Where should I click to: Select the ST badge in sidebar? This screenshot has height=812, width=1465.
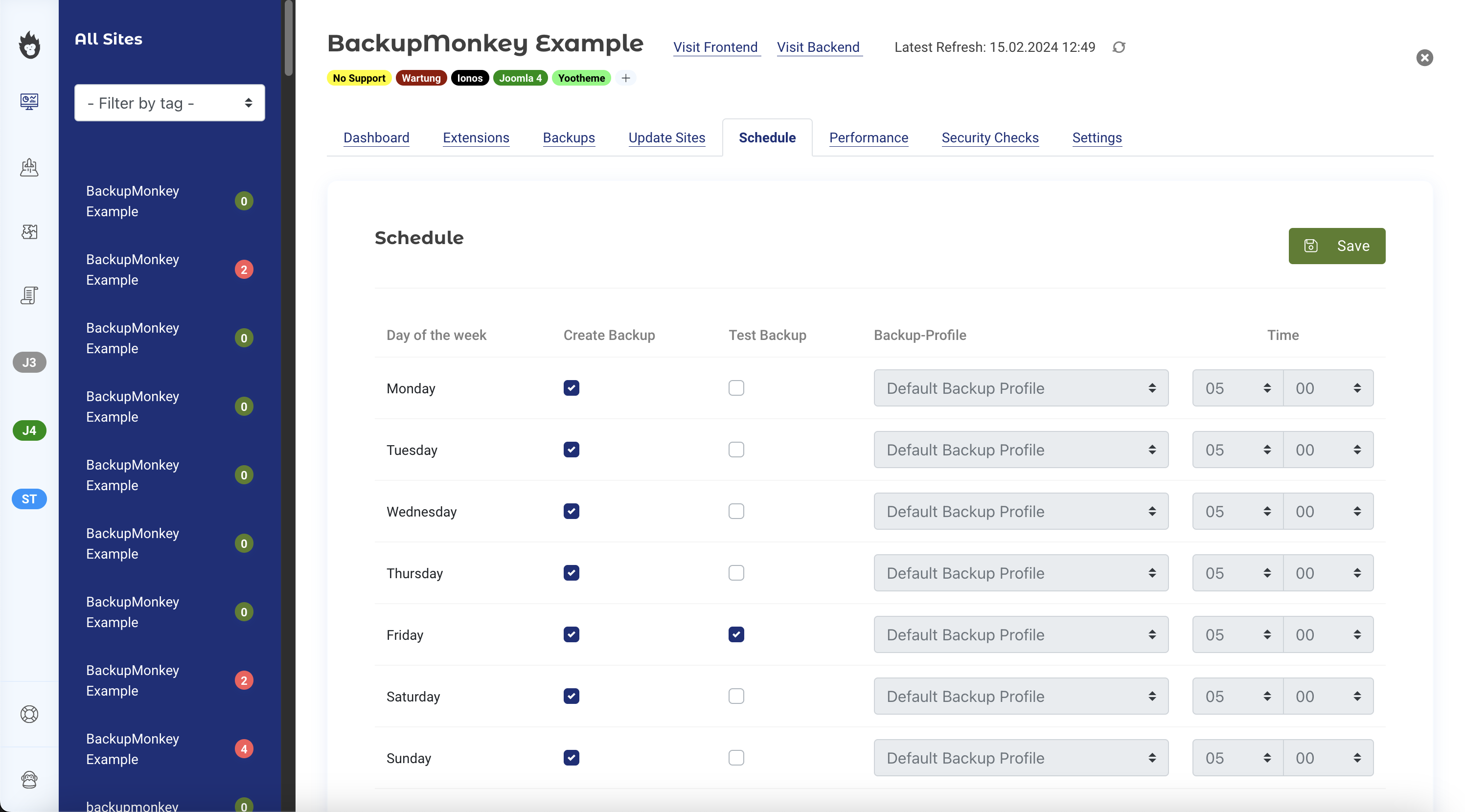29,498
